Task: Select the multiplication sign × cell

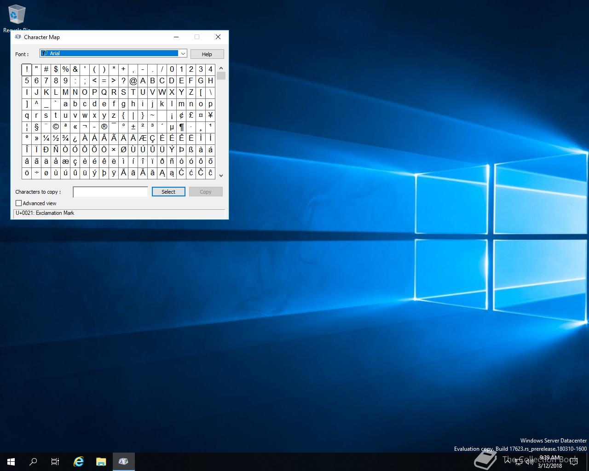Action: 114,149
